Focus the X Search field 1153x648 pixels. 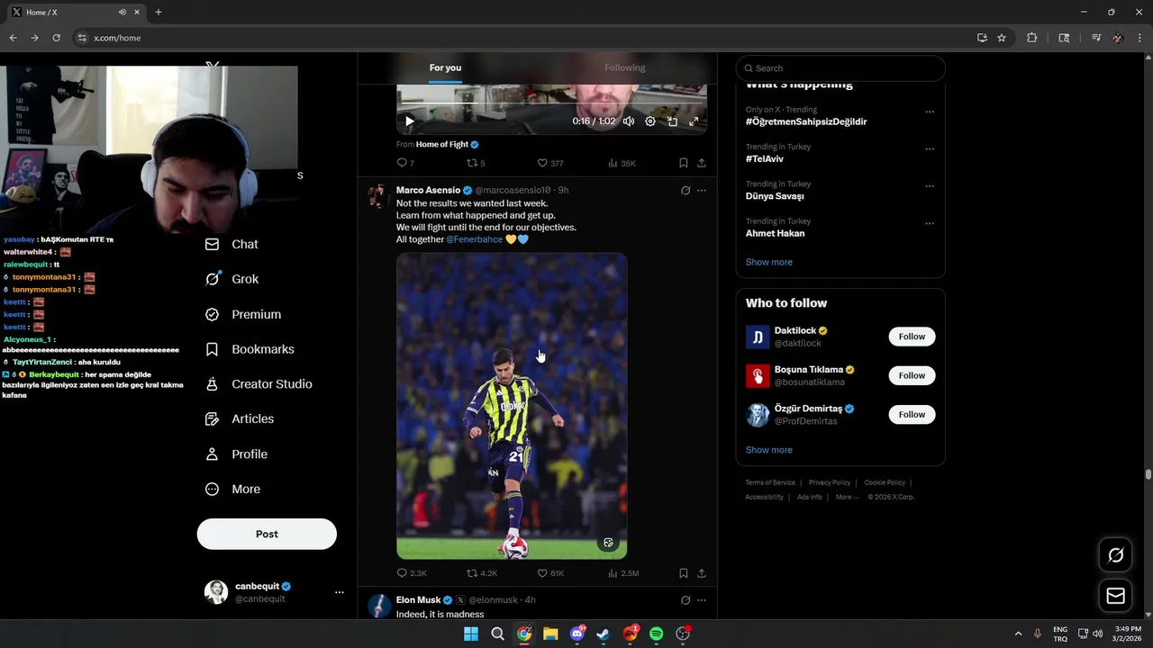(x=840, y=68)
